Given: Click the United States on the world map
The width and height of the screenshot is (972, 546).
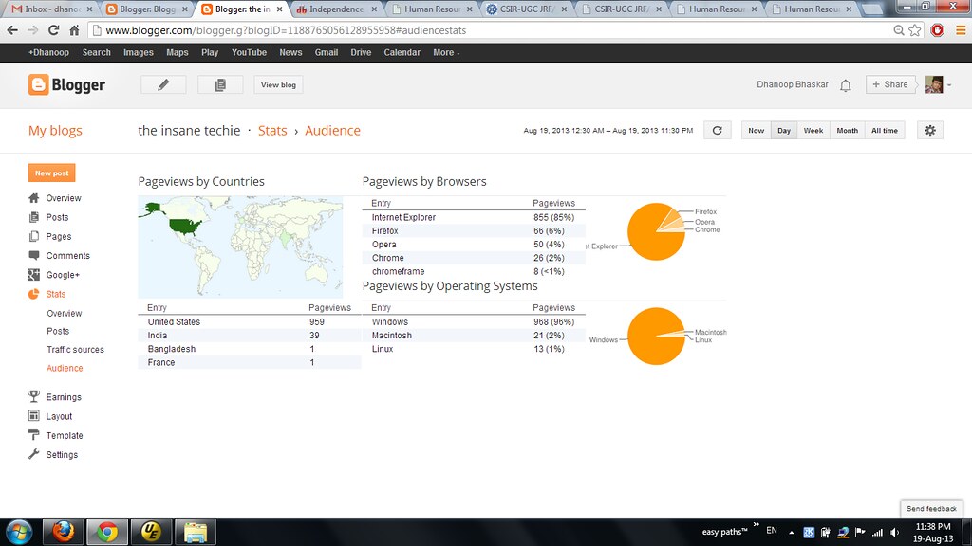Looking at the screenshot, I should pyautogui.click(x=185, y=227).
